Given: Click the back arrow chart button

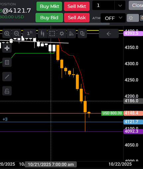Looking at the screenshot, I should point(109,33).
